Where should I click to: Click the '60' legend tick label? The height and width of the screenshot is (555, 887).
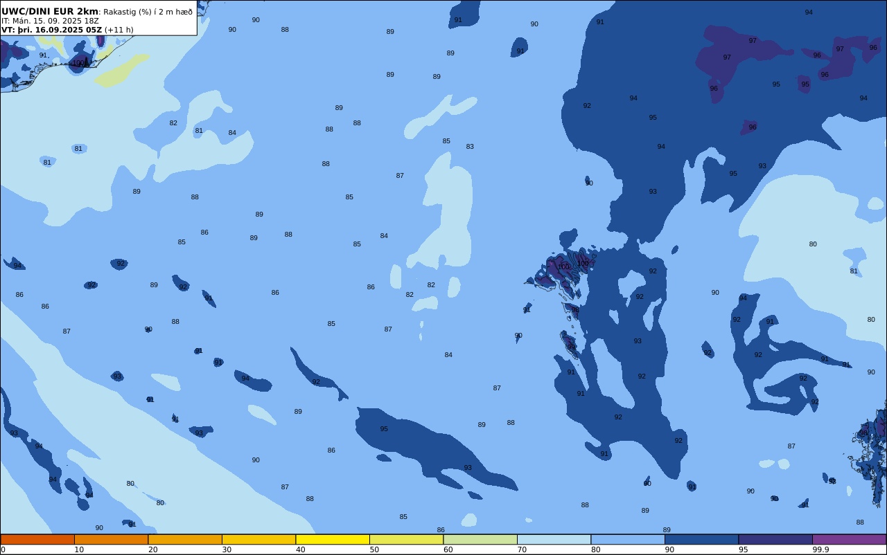click(x=448, y=549)
